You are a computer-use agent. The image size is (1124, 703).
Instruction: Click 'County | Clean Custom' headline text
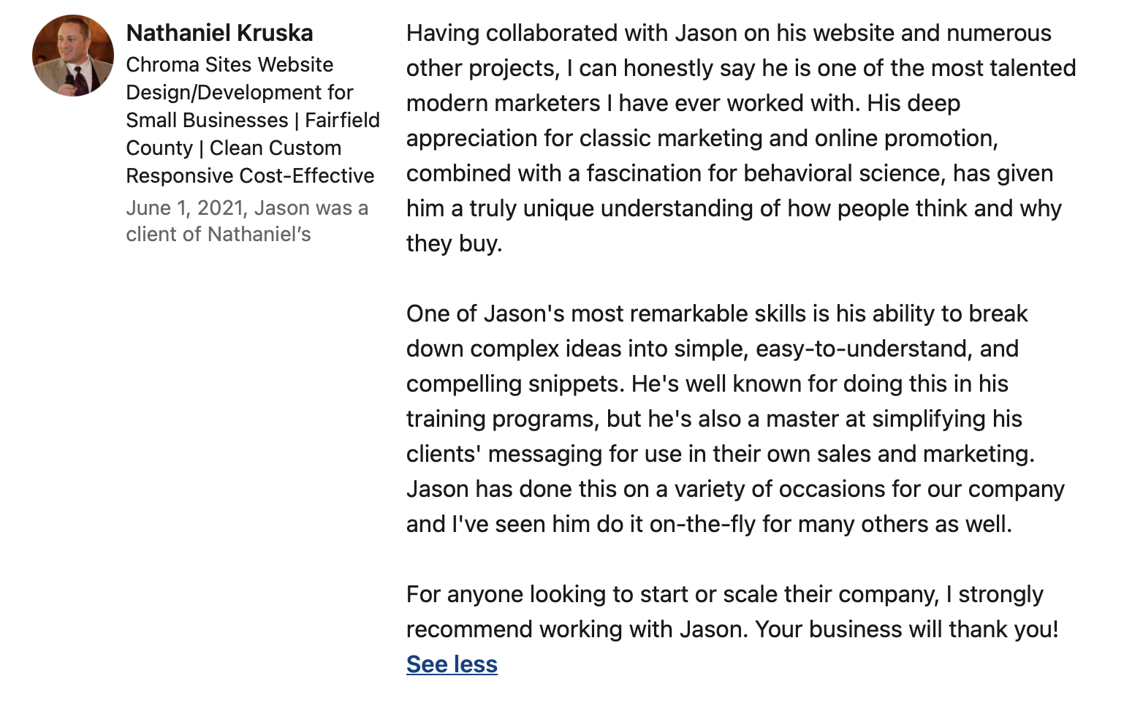tap(233, 148)
